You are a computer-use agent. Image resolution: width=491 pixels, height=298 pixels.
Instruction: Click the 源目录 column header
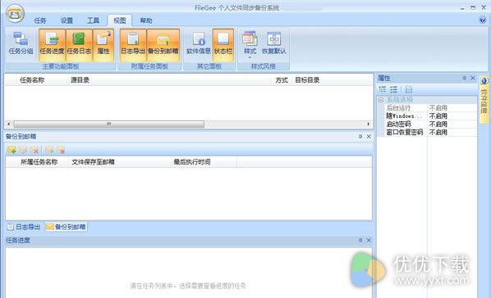pyautogui.click(x=80, y=80)
